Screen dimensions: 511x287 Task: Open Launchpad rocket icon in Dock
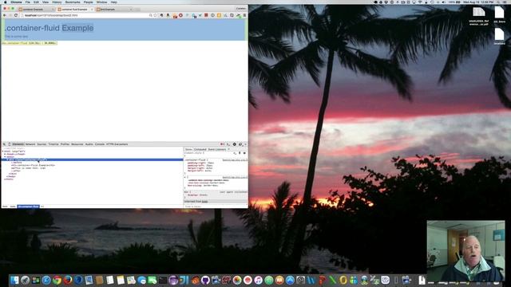pyautogui.click(x=25, y=280)
